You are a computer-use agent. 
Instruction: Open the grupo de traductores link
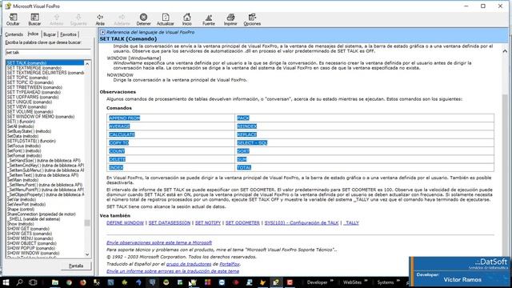click(x=189, y=264)
